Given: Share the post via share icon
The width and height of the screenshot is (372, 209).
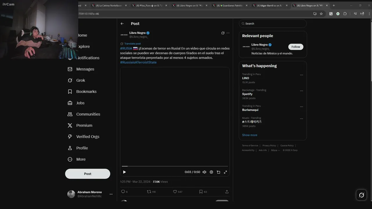Looking at the screenshot, I should 227,192.
